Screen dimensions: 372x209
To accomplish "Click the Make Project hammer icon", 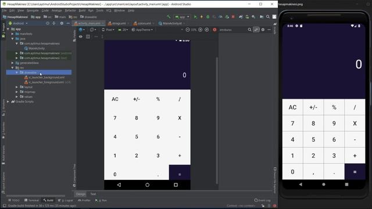I will [x=169, y=17].
